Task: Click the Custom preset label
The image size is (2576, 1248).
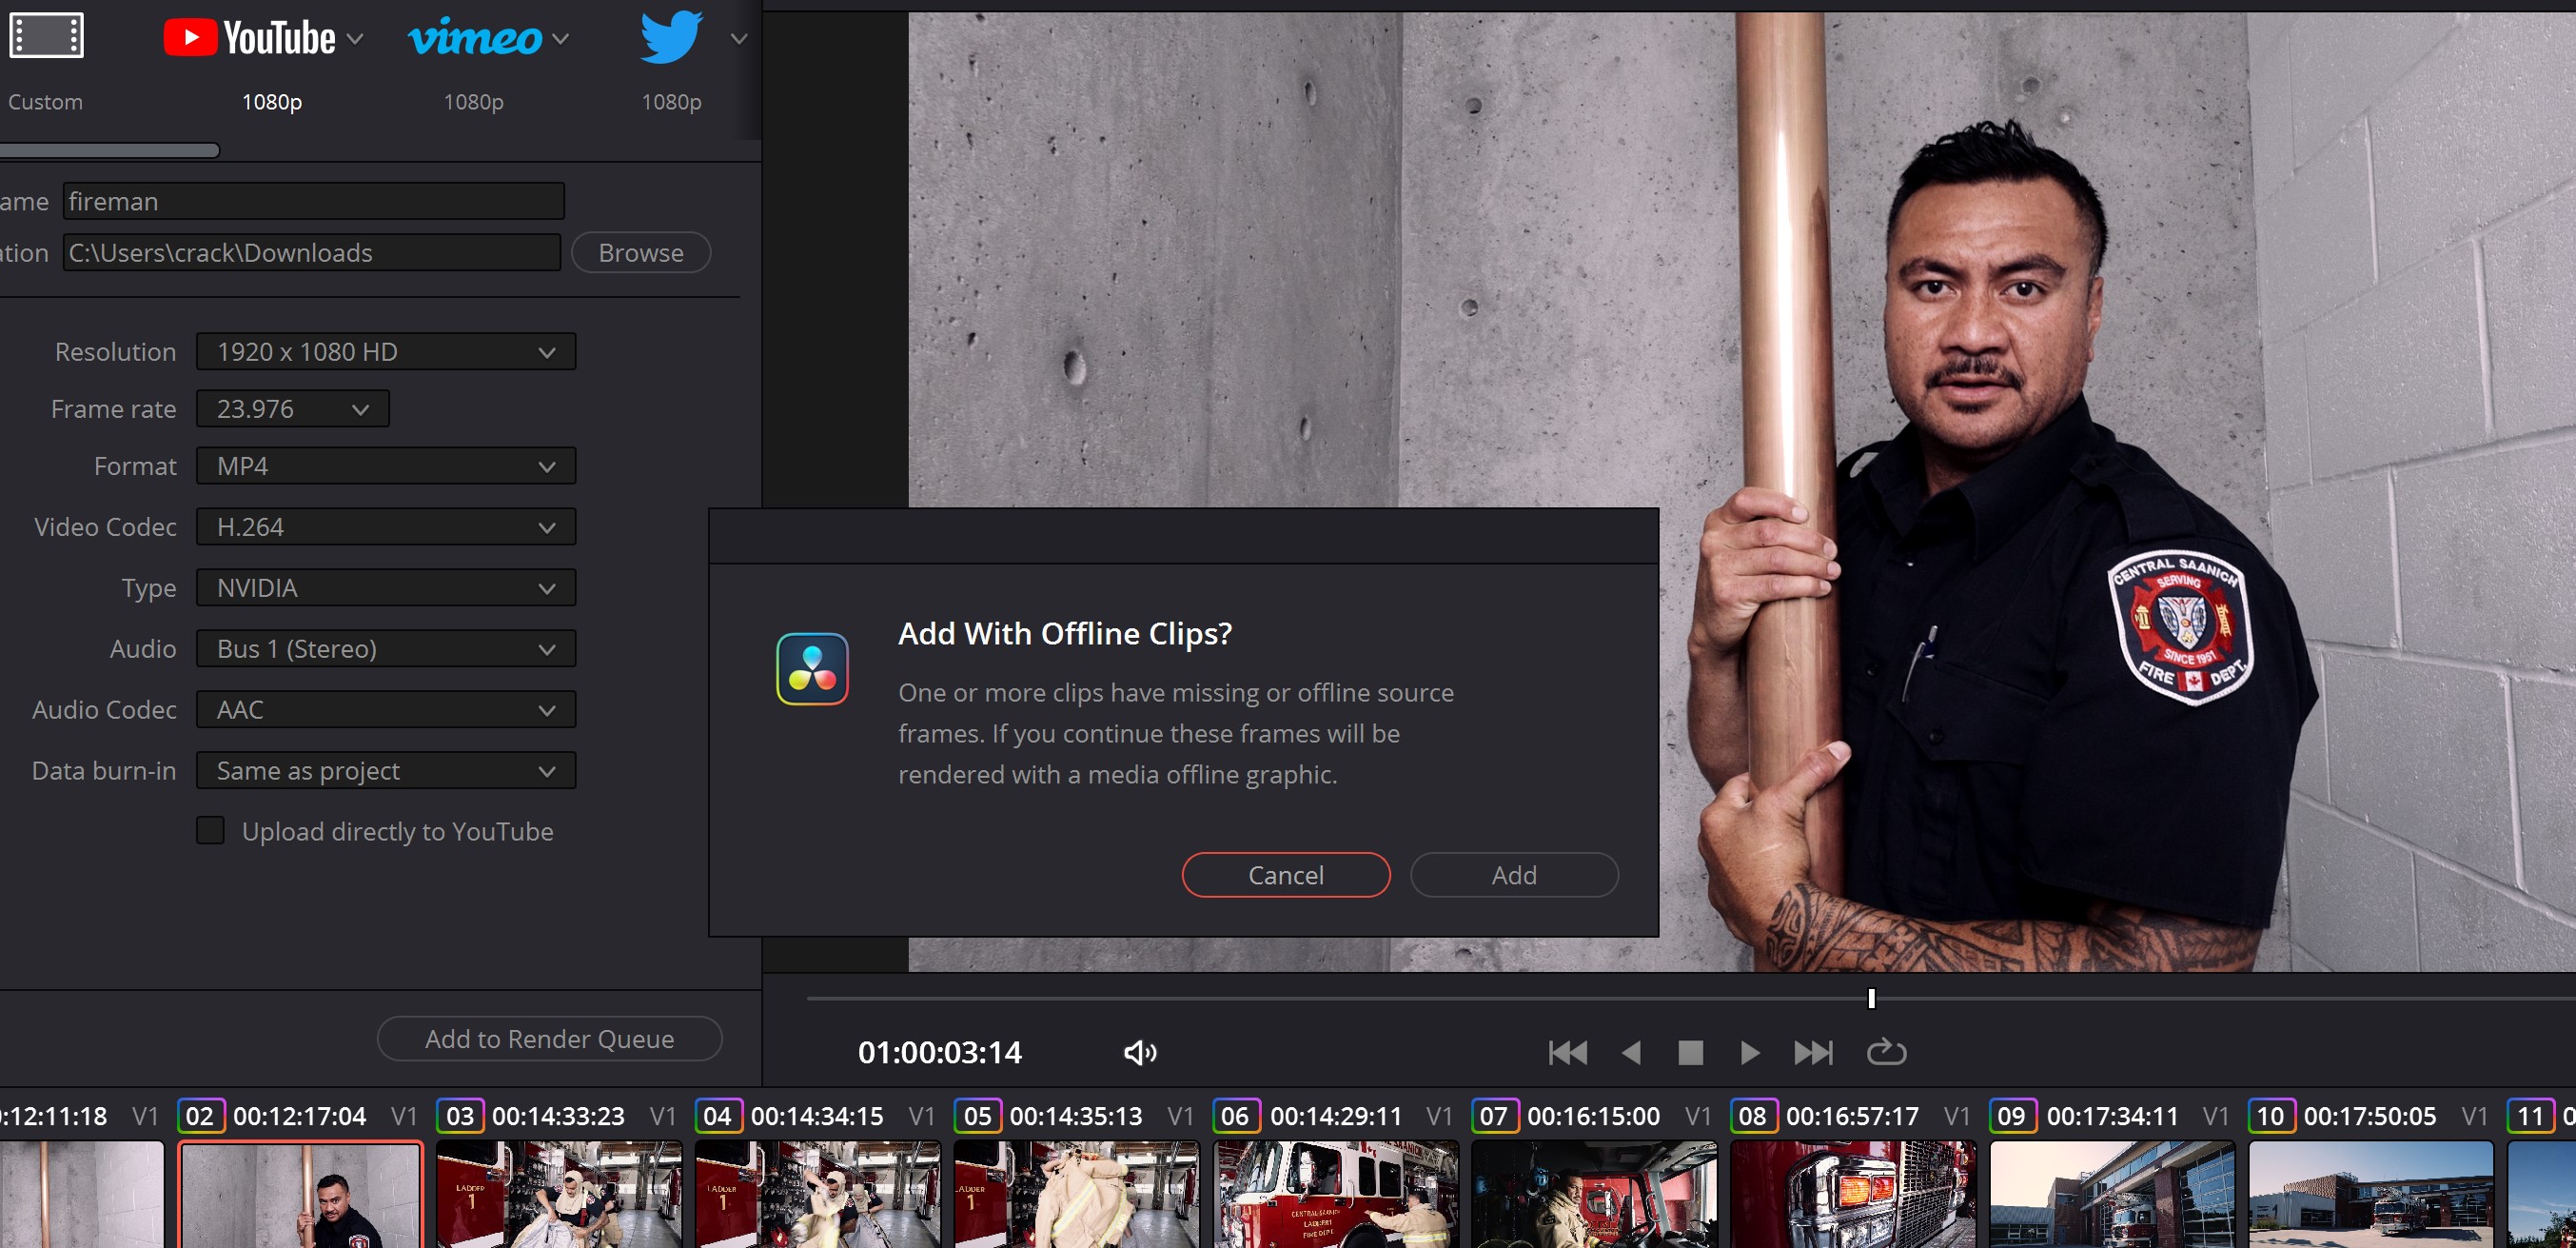Action: point(46,102)
